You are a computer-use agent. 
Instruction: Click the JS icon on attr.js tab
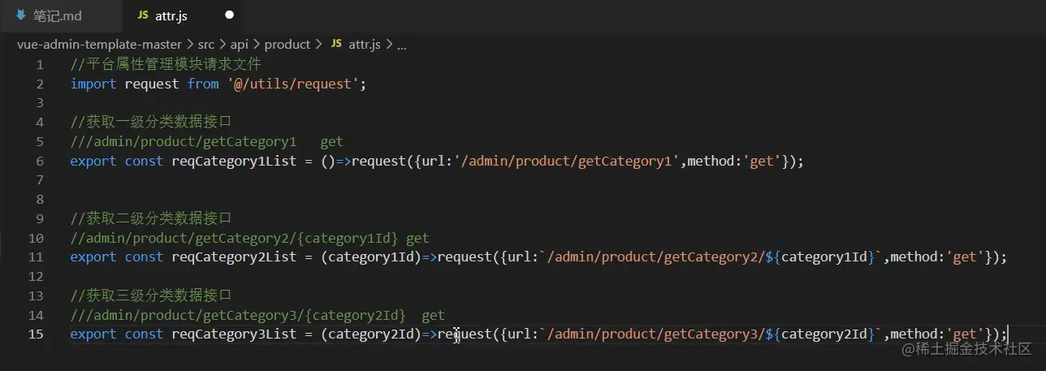click(x=143, y=15)
